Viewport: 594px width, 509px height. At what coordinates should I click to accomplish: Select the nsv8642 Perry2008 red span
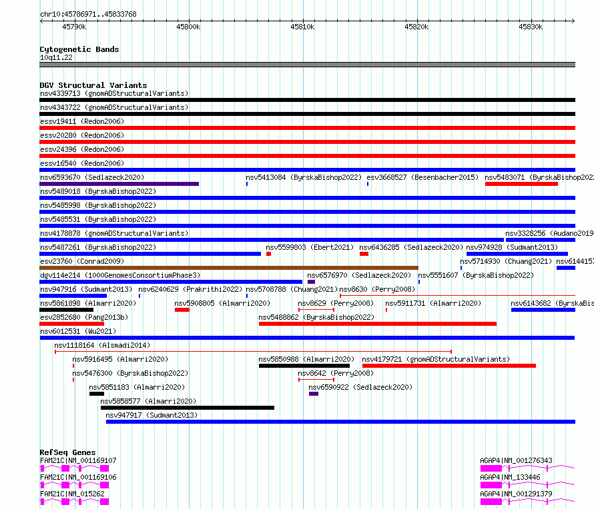coord(316,380)
